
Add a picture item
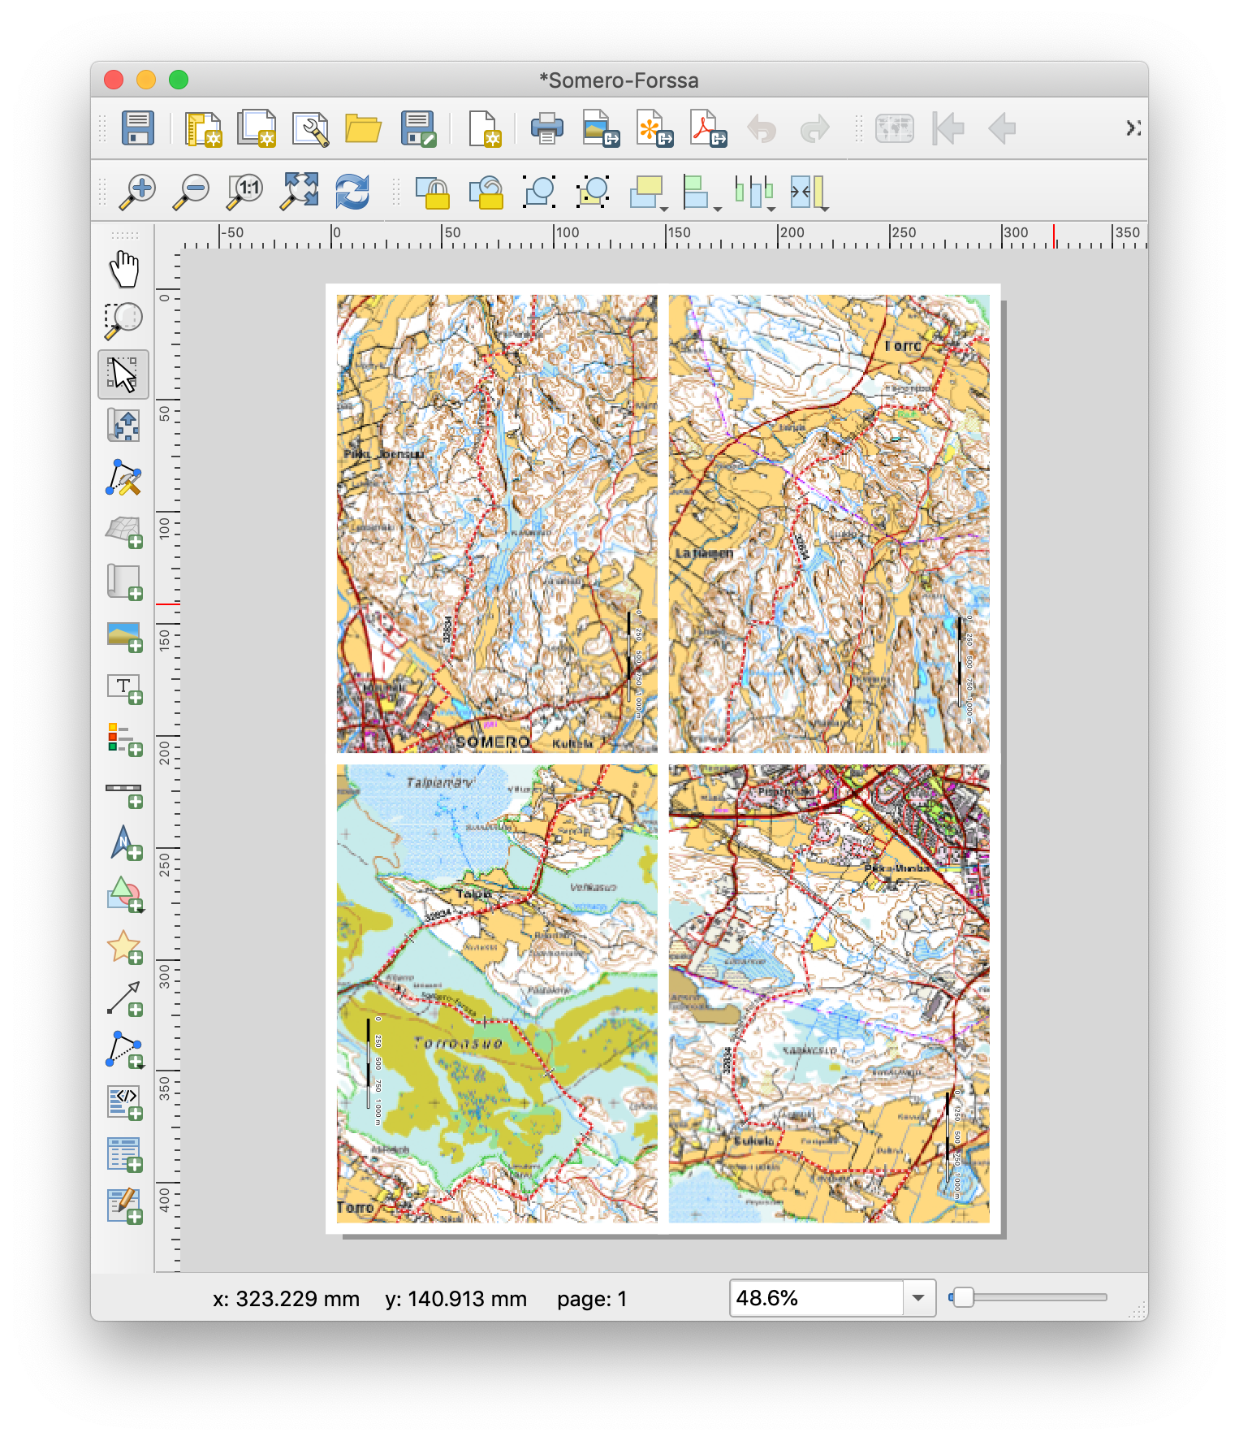124,636
